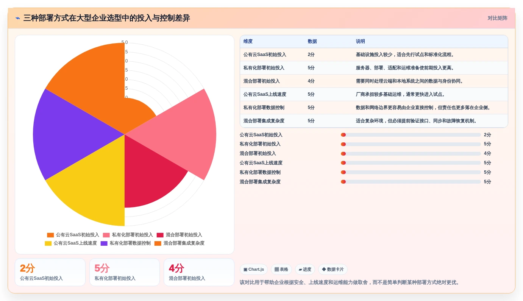Click description 厂商承担较多基础运维，通常更快进入试点

(400, 95)
